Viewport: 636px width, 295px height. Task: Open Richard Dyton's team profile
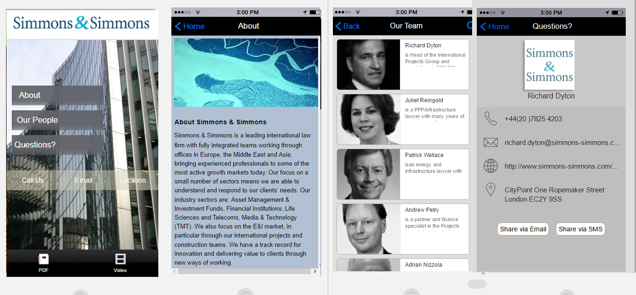(402, 65)
